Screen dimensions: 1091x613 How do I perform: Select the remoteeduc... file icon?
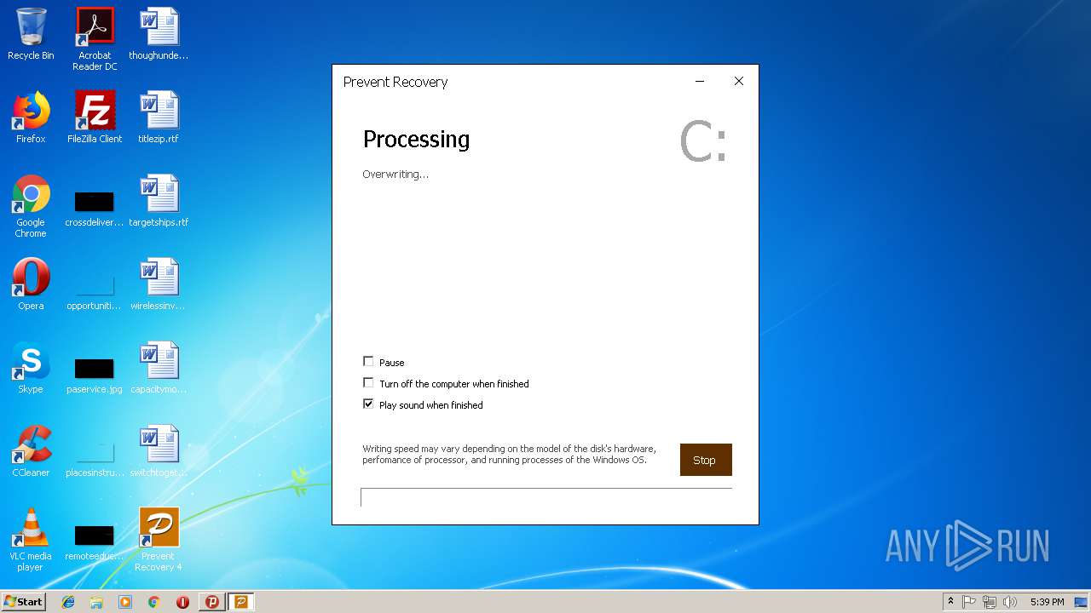tap(95, 543)
